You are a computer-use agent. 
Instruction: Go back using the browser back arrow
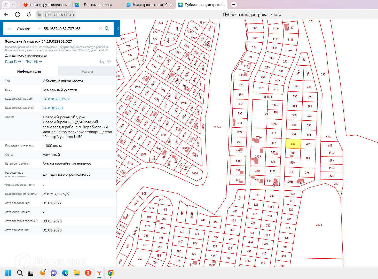tap(6, 14)
